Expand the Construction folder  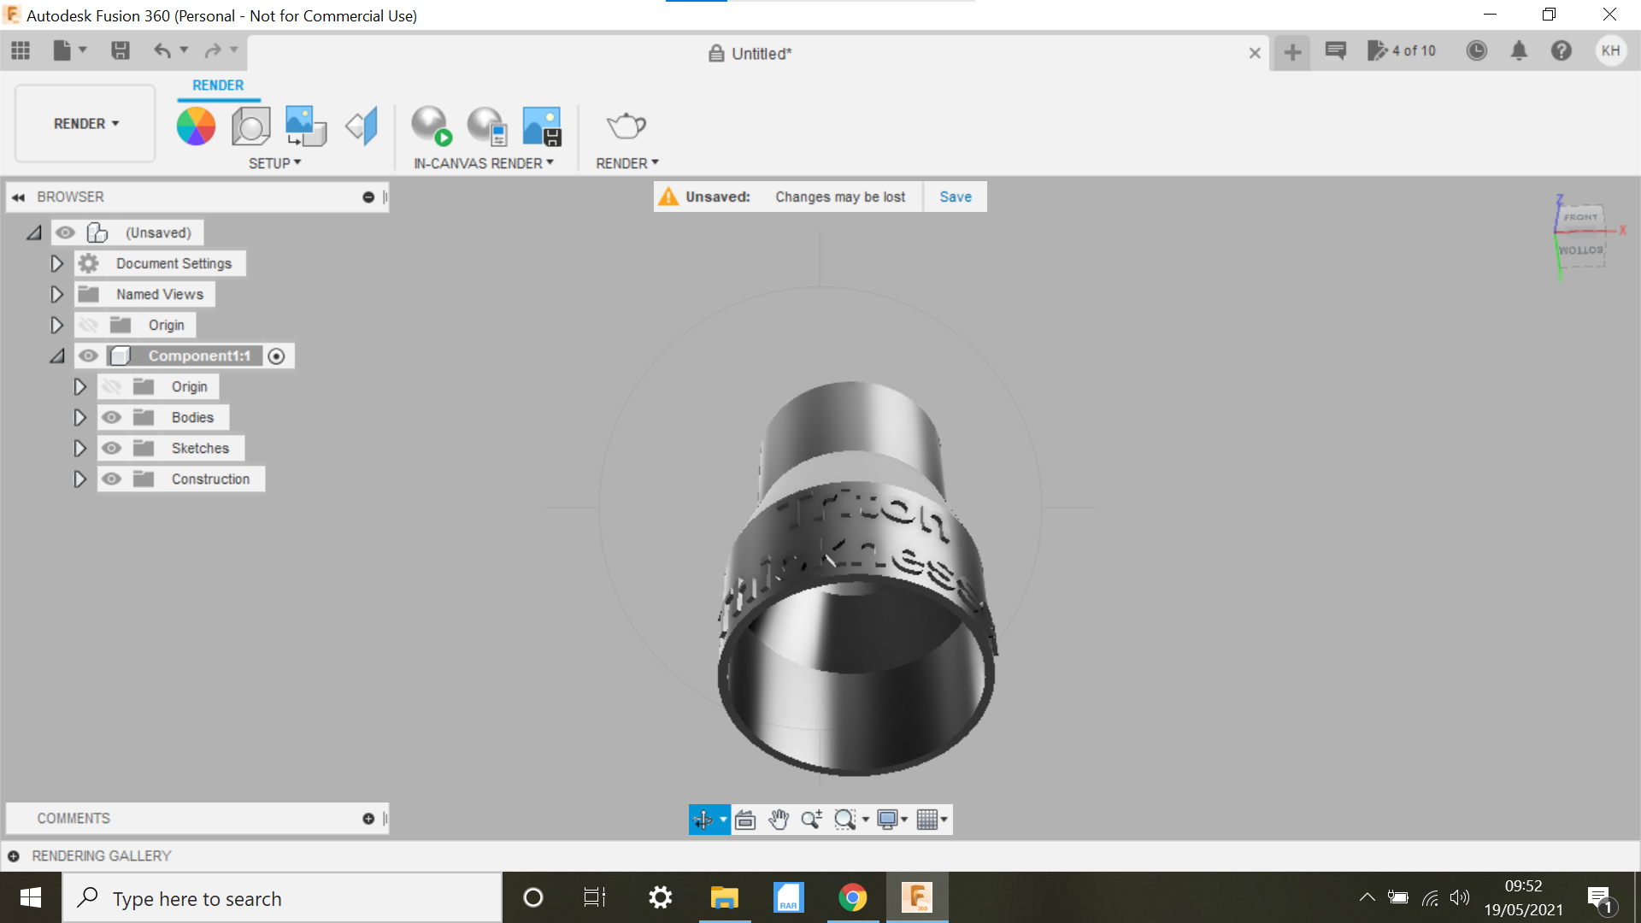[x=79, y=479]
